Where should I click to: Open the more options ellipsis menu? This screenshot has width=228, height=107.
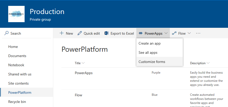[x=198, y=33]
